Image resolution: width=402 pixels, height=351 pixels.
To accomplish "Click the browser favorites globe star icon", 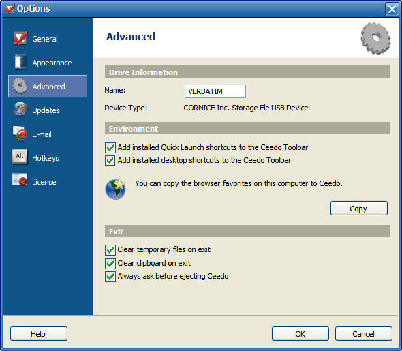I will click(116, 189).
